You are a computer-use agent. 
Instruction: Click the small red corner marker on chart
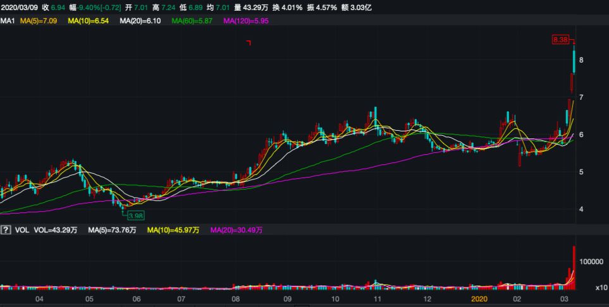(x=249, y=43)
